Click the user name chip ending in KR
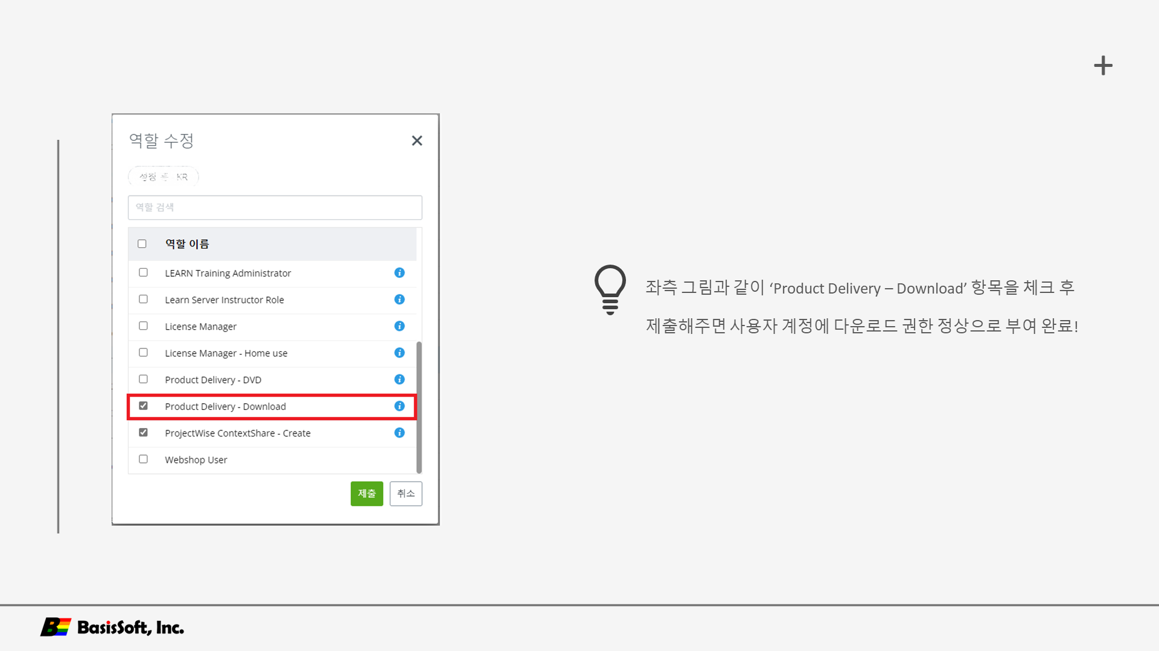The height and width of the screenshot is (651, 1159). coord(163,177)
